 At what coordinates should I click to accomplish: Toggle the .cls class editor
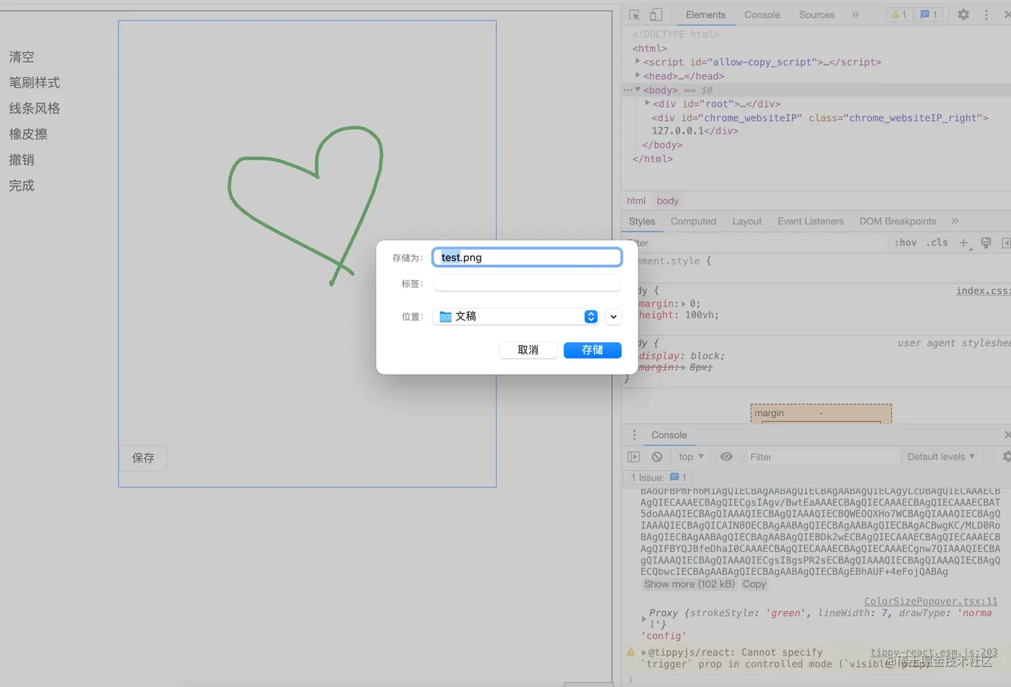pyautogui.click(x=937, y=243)
